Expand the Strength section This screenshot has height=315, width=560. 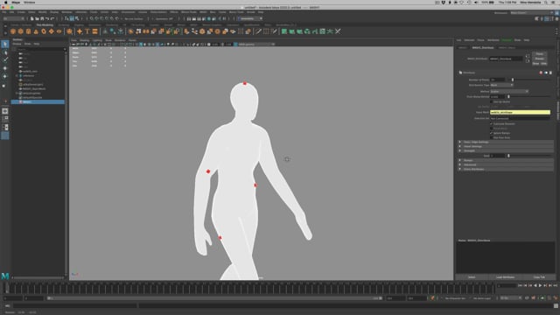click(506, 150)
